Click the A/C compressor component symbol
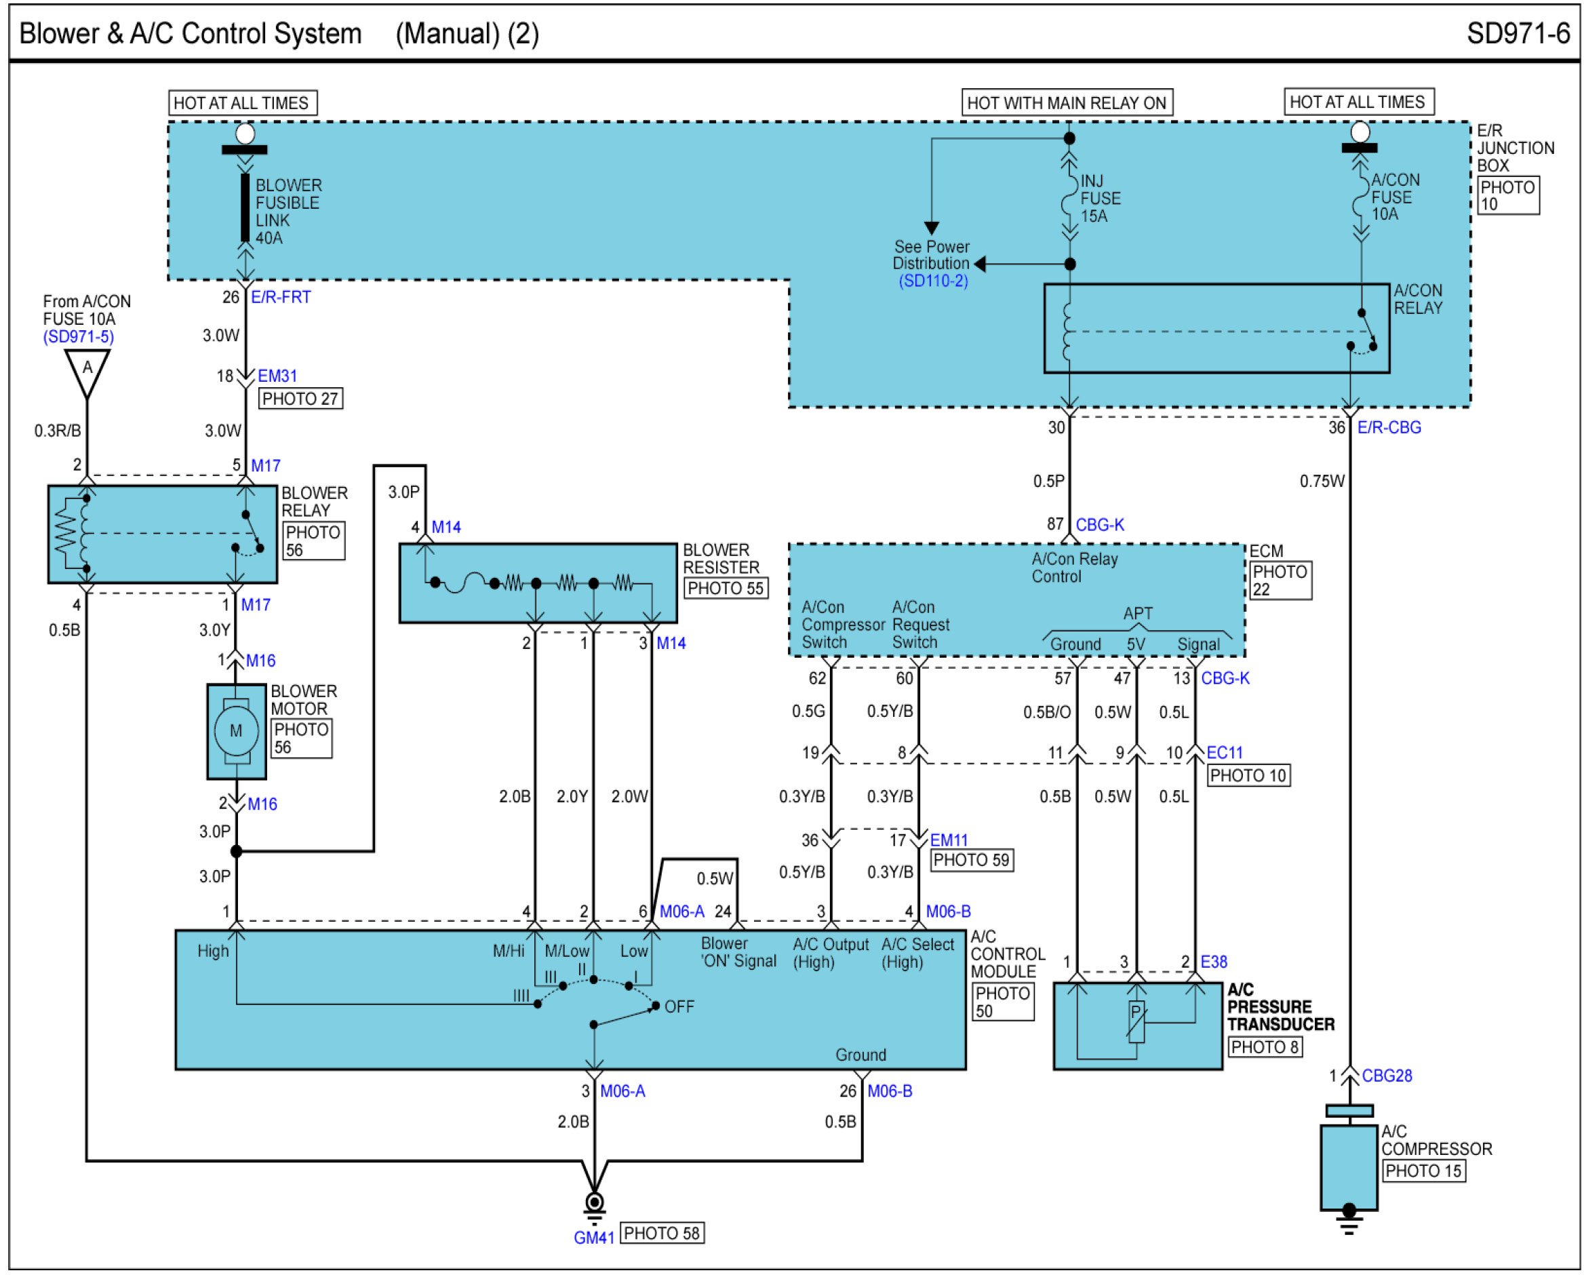1584x1275 pixels. pos(1348,1167)
